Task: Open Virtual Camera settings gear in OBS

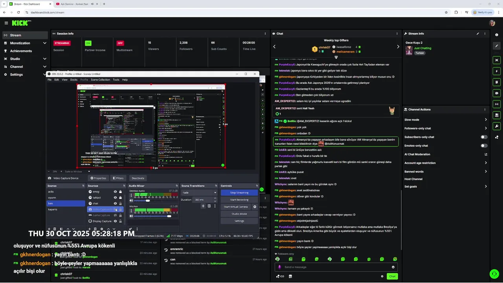Action: coord(255,207)
